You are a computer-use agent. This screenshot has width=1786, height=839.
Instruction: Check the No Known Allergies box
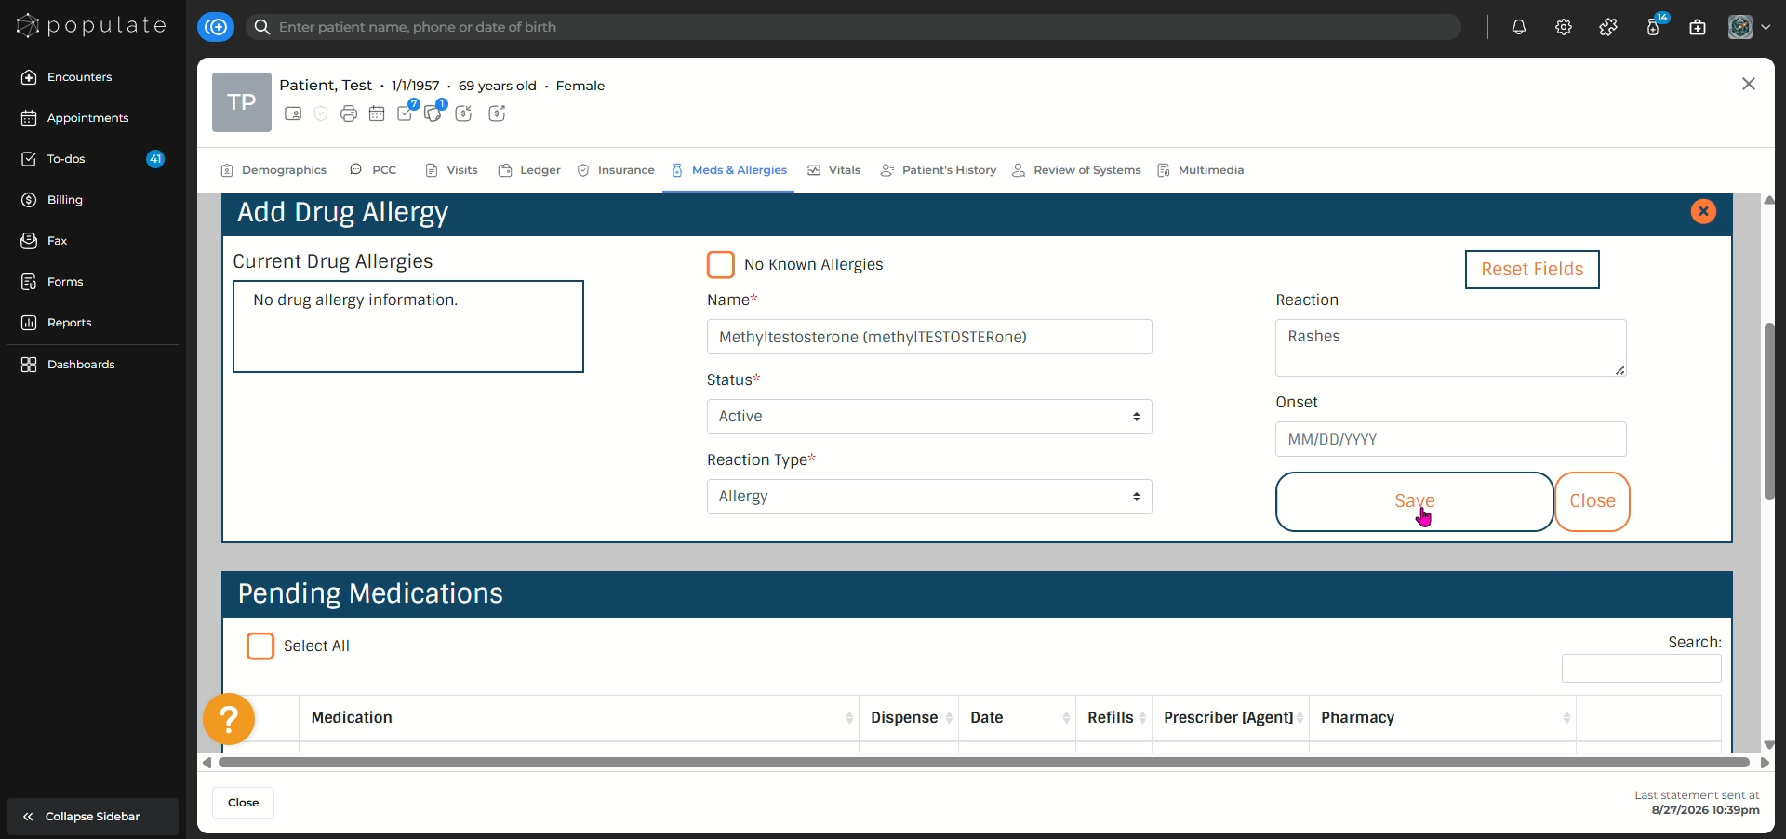(x=721, y=265)
